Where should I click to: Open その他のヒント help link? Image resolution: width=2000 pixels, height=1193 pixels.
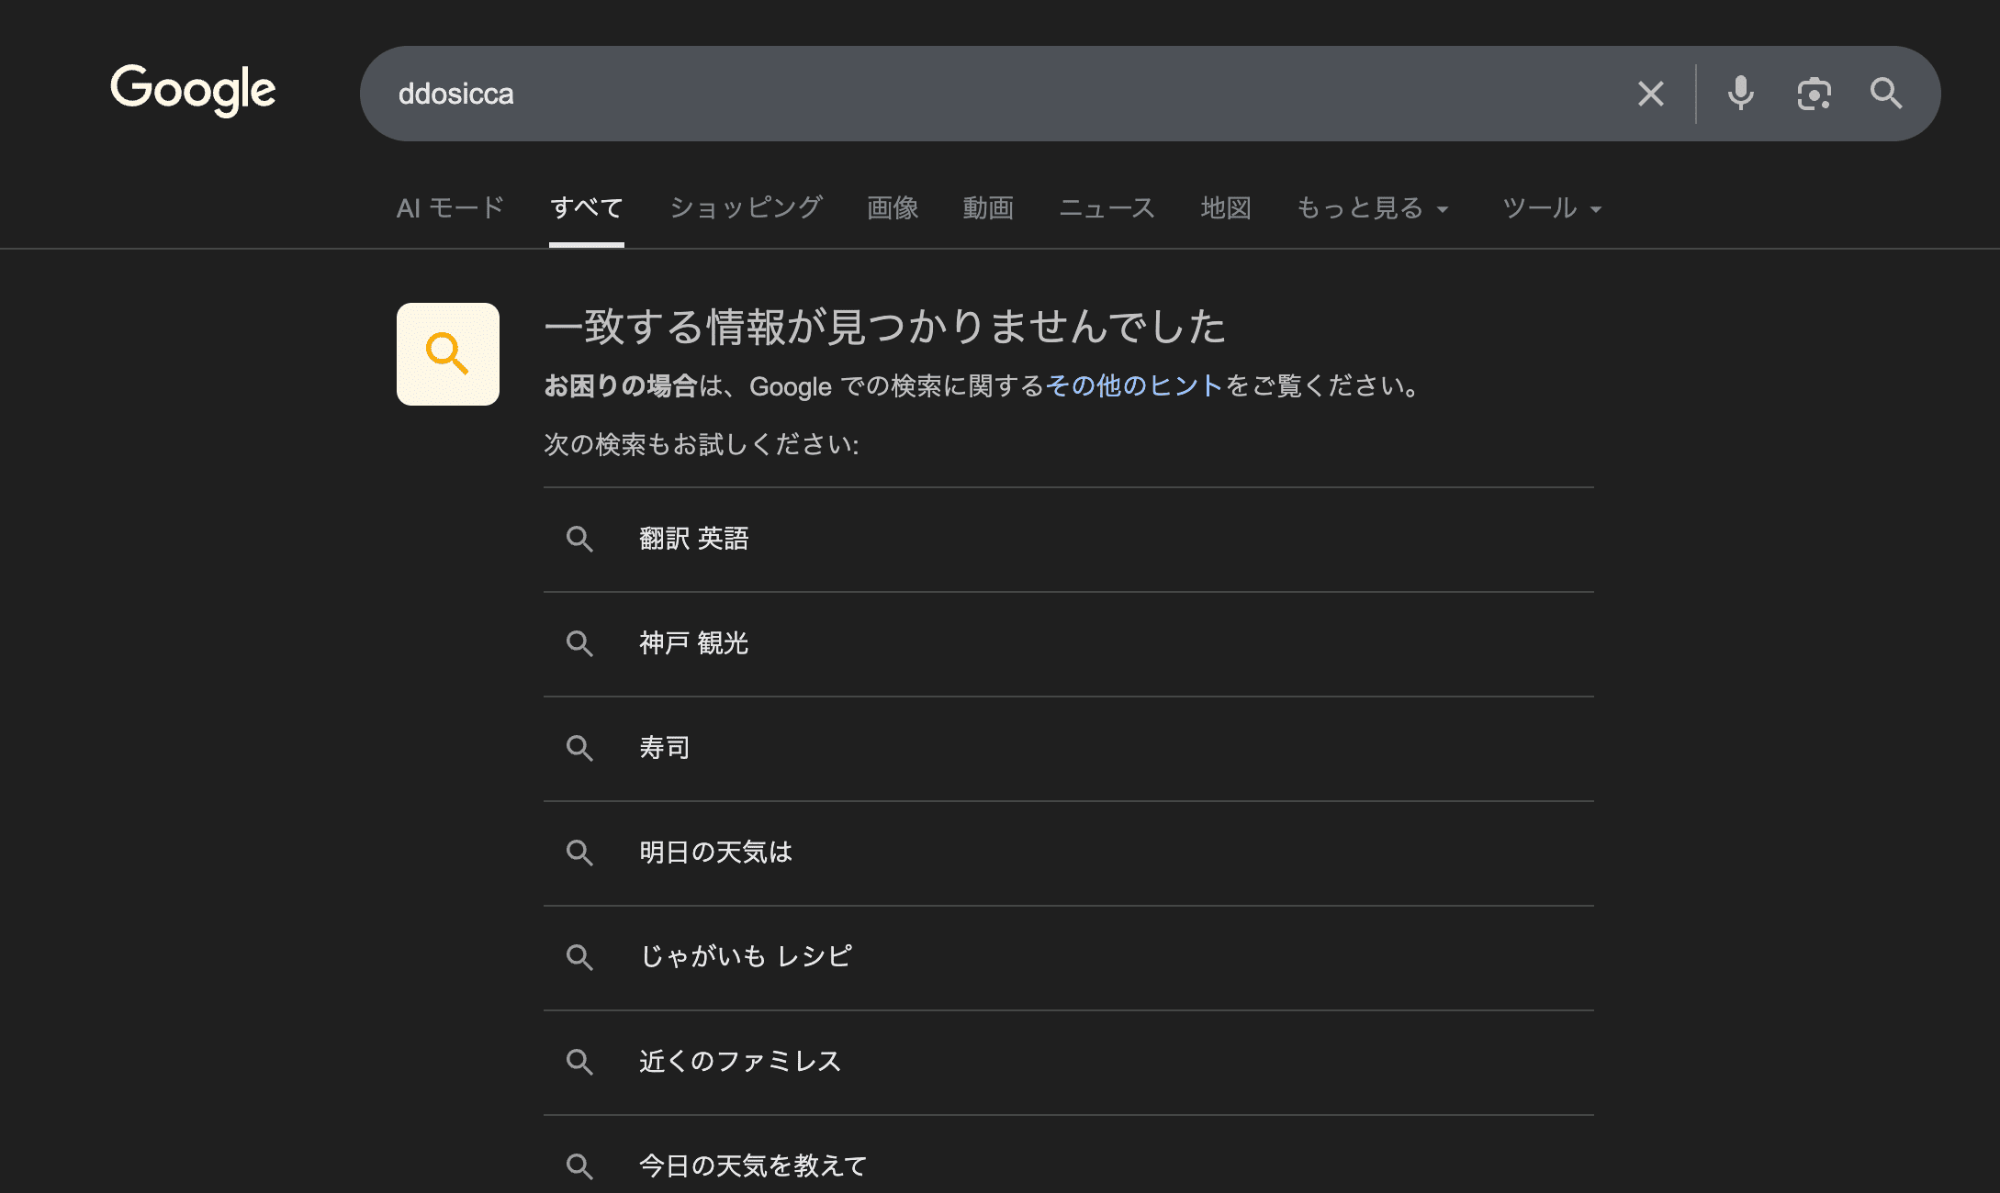1134,385
